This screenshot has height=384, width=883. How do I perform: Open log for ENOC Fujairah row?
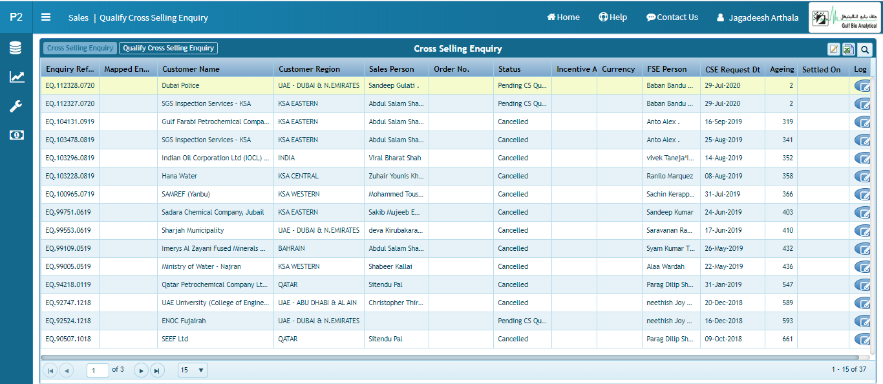863,321
